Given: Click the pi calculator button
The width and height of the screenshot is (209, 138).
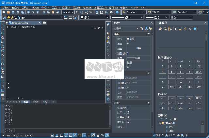Looking at the screenshot, I should [x=181, y=82].
